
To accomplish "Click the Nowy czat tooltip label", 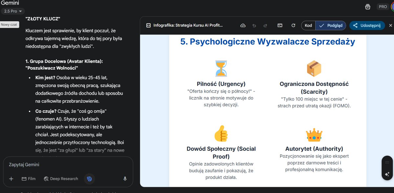I will (10, 25).
